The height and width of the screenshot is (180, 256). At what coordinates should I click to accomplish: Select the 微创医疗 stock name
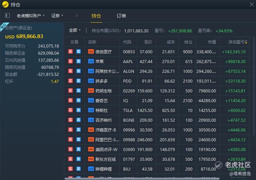104,52
